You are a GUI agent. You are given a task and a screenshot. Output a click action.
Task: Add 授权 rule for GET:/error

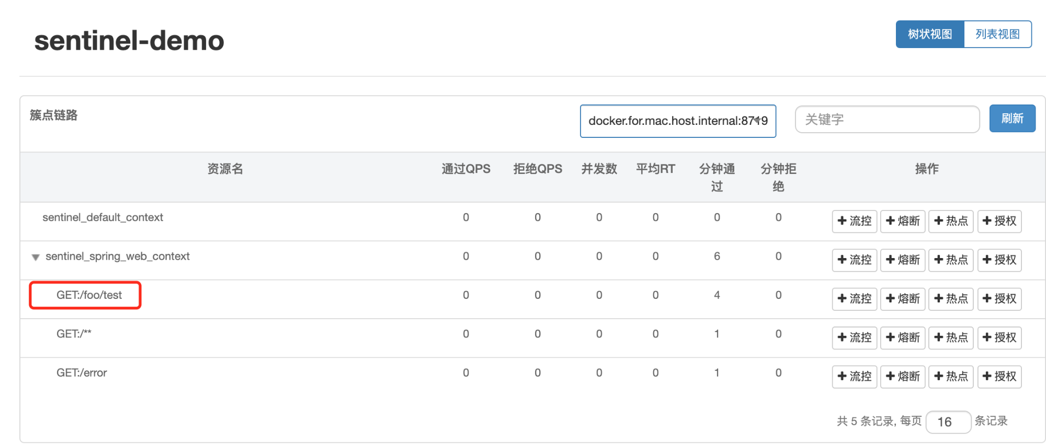(x=999, y=377)
